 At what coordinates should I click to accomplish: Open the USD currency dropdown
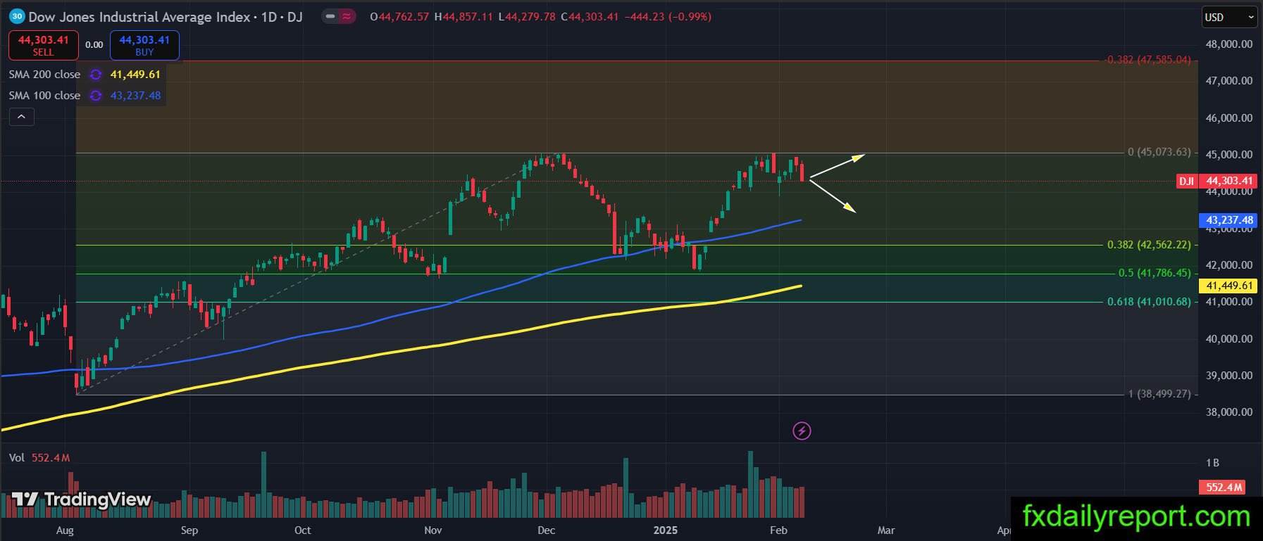(x=1229, y=17)
